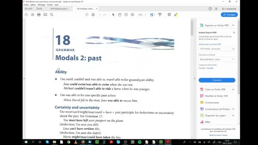Open Chrome from the taskbar
Image resolution: width=258 pixels, height=145 pixels.
69,142
